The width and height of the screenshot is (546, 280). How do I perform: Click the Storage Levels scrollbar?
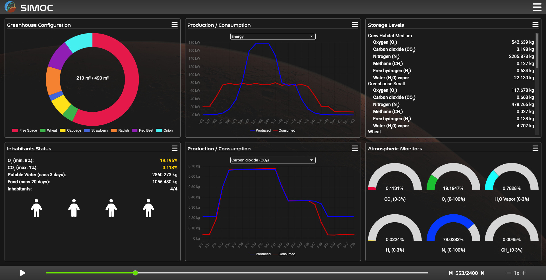tap(537, 51)
